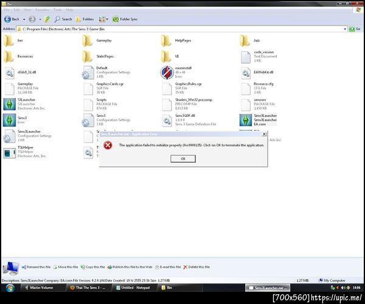The width and height of the screenshot is (365, 304).
Task: Select the GraphicsRules.sgr file
Action: point(182,88)
